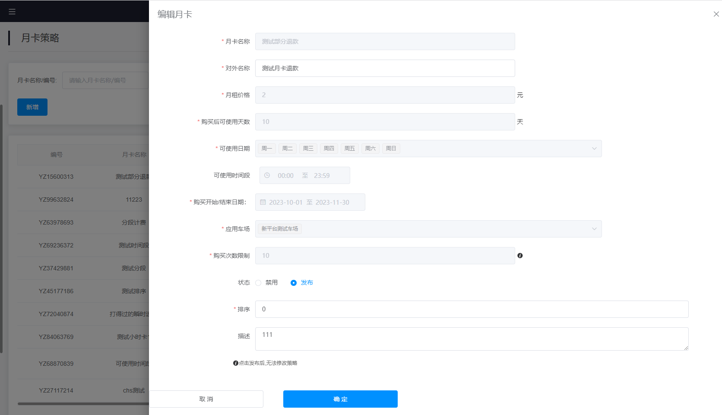Click the calendar icon in purchase date range
722x415 pixels.
point(263,202)
